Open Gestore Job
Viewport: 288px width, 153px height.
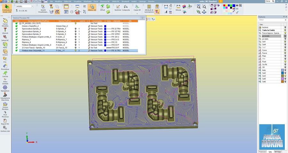tap(5, 129)
